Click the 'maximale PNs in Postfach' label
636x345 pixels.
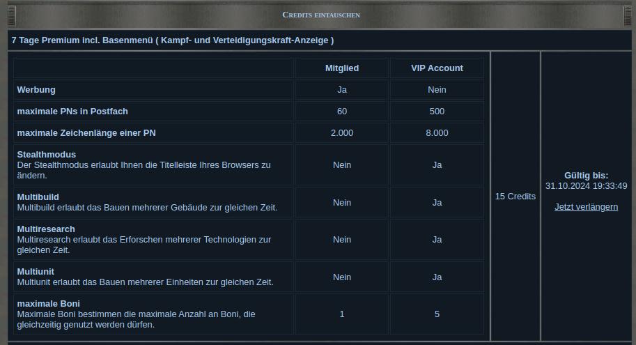coord(72,112)
